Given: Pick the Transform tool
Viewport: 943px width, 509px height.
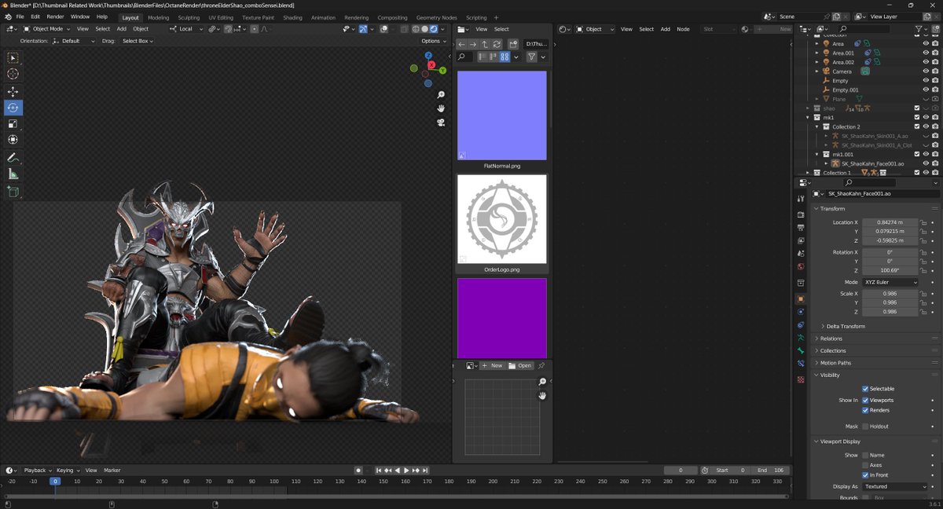Looking at the screenshot, I should [x=13, y=140].
